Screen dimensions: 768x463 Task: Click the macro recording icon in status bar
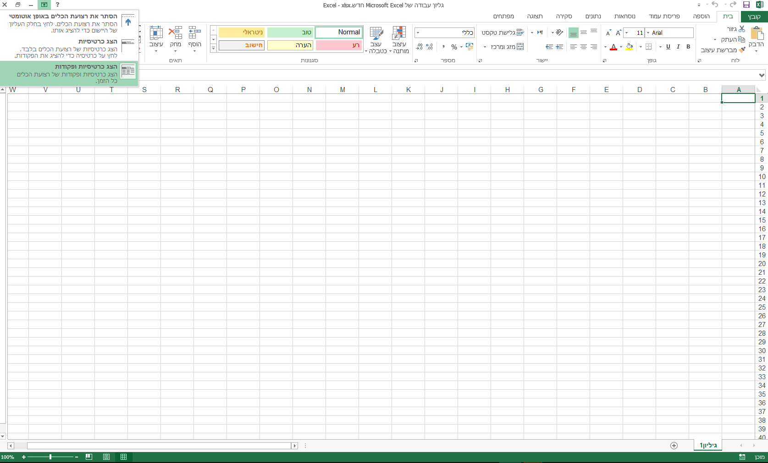pyautogui.click(x=742, y=457)
